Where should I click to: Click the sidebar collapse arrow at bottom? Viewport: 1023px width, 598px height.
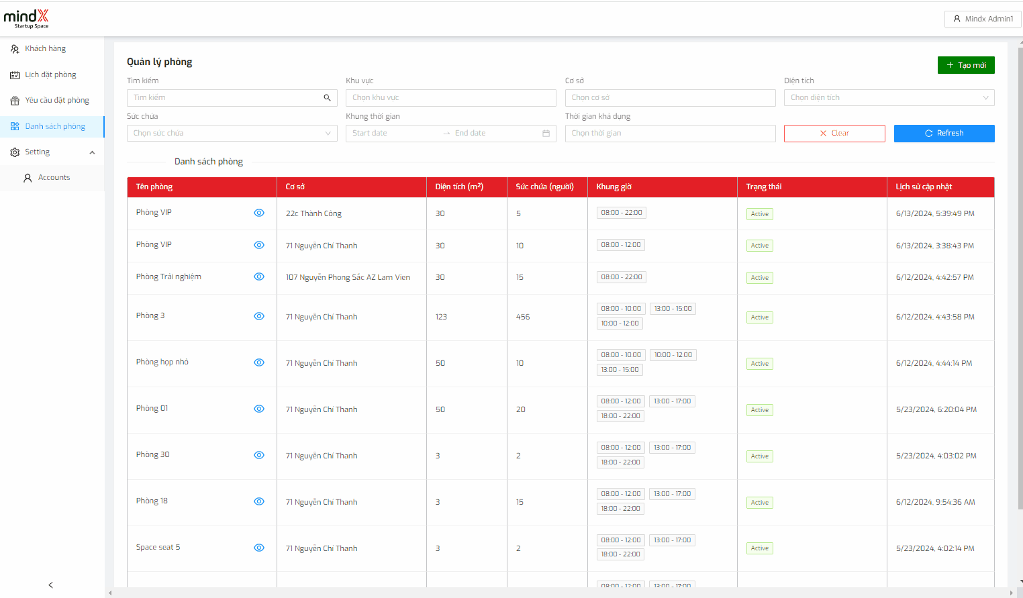(50, 585)
